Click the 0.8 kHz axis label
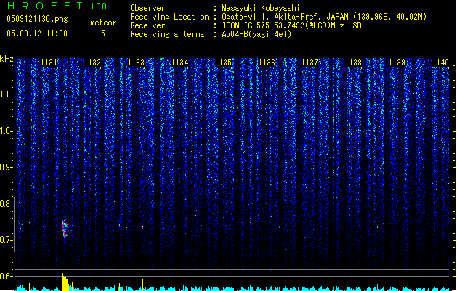 coord(6,204)
